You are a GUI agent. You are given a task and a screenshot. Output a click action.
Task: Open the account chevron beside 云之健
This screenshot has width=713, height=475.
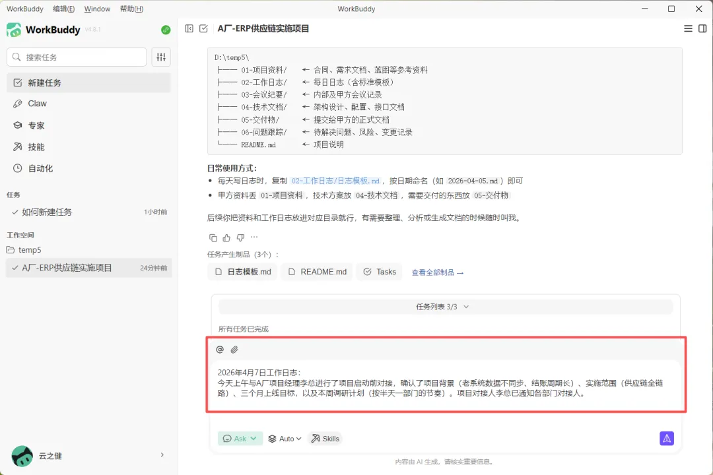click(162, 455)
